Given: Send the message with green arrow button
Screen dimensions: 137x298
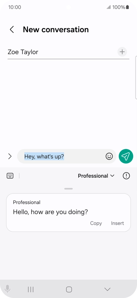Looking at the screenshot, I should click(126, 156).
